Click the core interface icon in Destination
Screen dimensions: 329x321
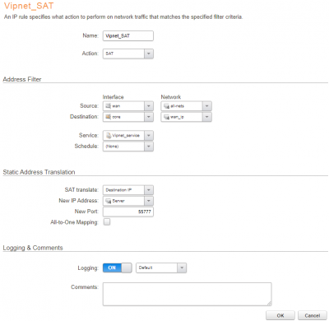pos(108,117)
